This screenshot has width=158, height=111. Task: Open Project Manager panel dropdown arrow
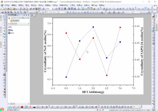(x=24, y=15)
